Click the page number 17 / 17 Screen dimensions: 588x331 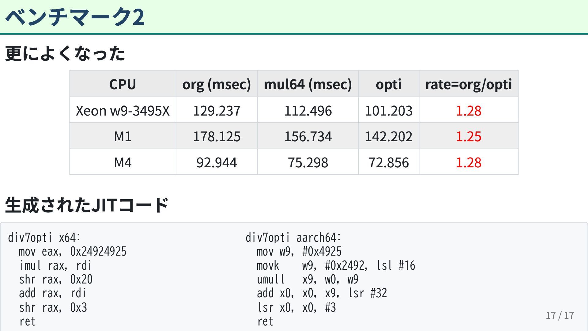pos(560,315)
